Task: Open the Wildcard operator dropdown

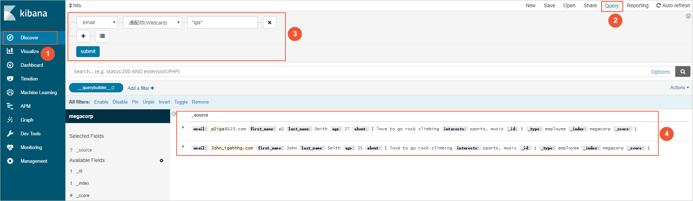Action: click(152, 22)
